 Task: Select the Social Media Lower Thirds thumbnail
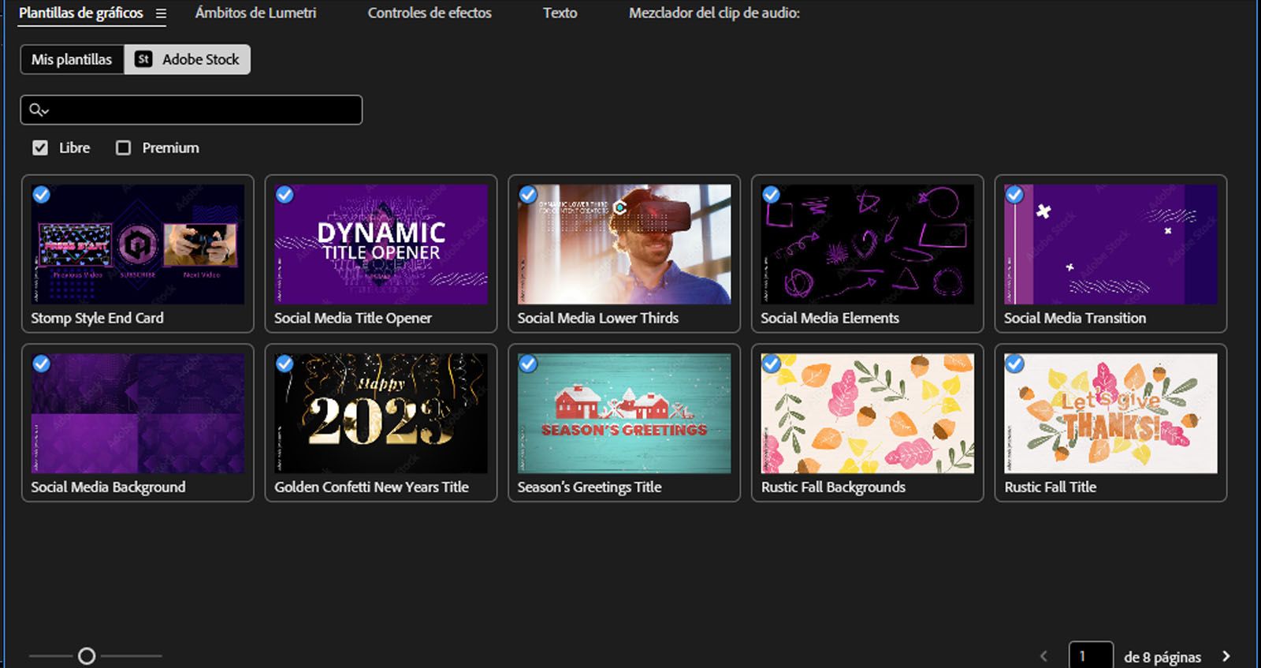[x=624, y=244]
